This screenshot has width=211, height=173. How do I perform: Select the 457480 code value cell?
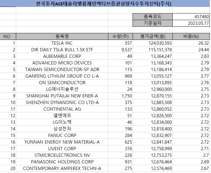tap(191, 17)
